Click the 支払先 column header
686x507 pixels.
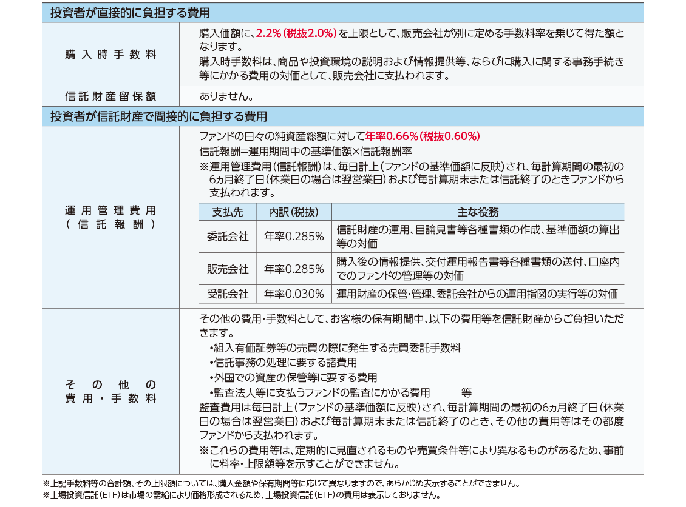[x=227, y=212]
